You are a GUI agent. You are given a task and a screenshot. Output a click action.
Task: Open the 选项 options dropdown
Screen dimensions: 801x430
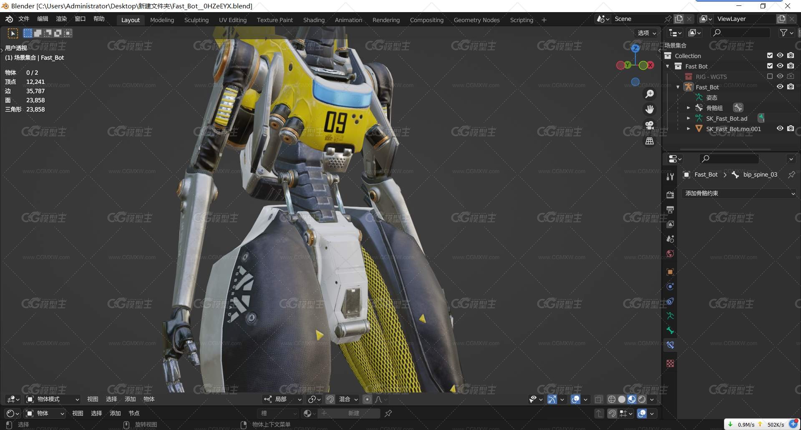click(x=647, y=33)
